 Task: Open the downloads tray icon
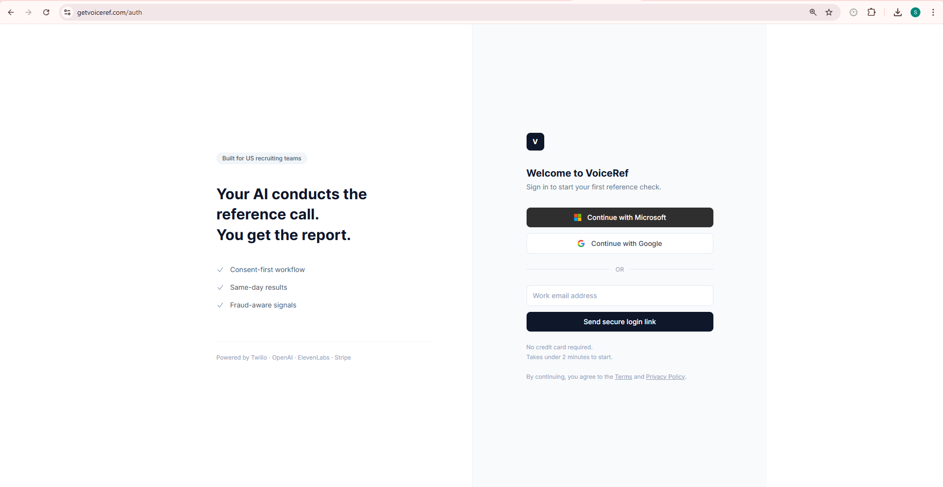(x=897, y=12)
